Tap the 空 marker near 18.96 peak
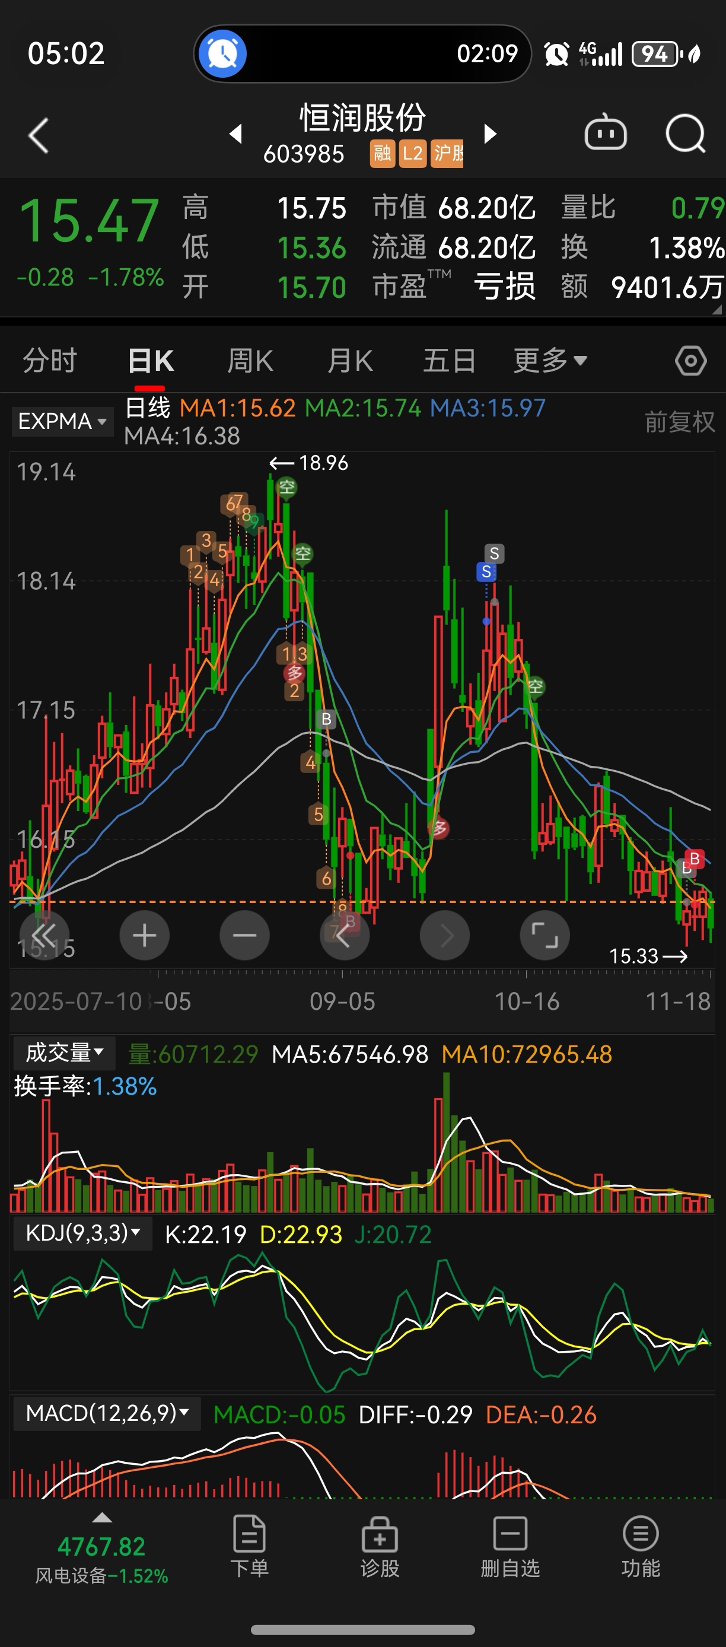Viewport: 726px width, 1647px height. pyautogui.click(x=287, y=488)
